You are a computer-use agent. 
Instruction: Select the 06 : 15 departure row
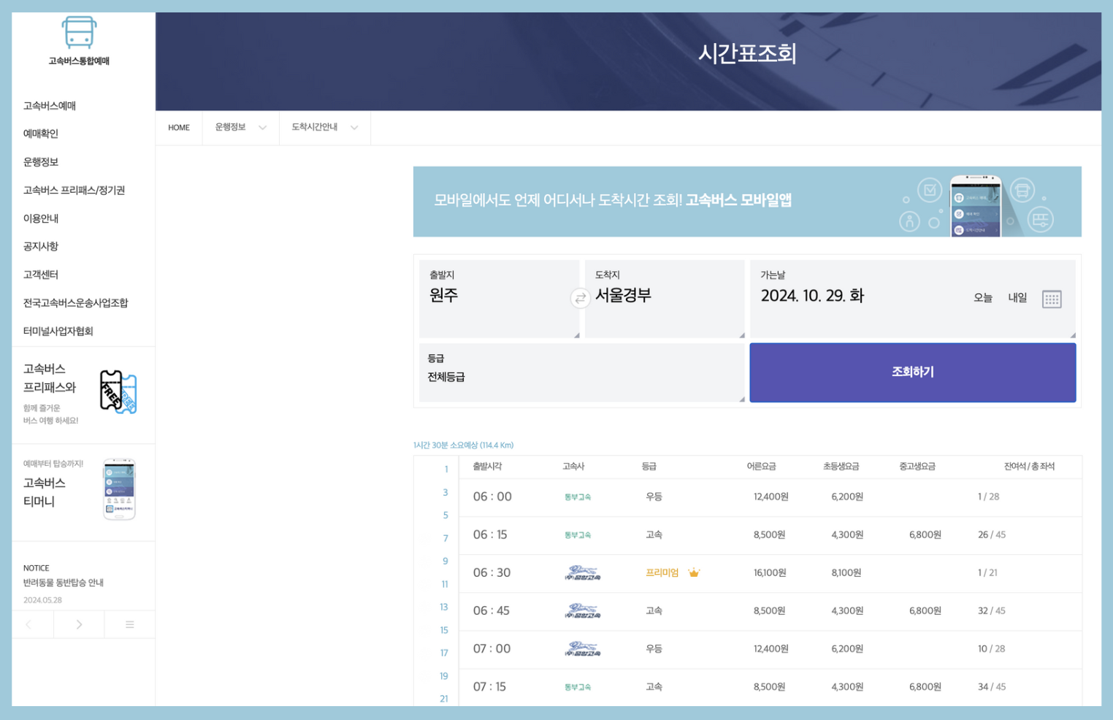[770, 535]
